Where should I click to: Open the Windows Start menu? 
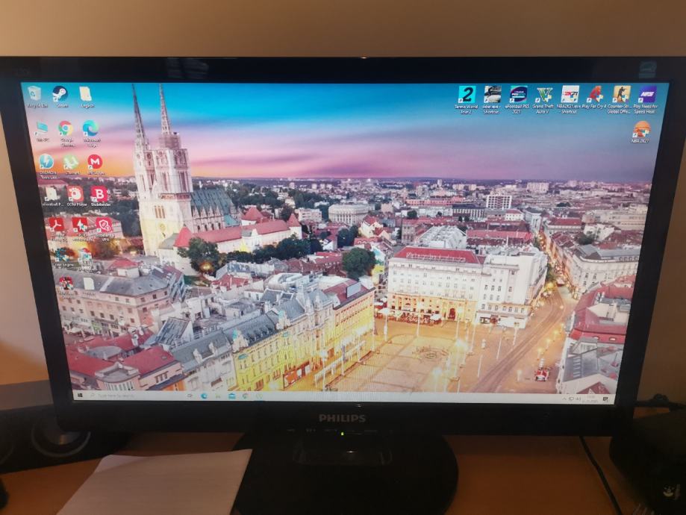(x=81, y=395)
